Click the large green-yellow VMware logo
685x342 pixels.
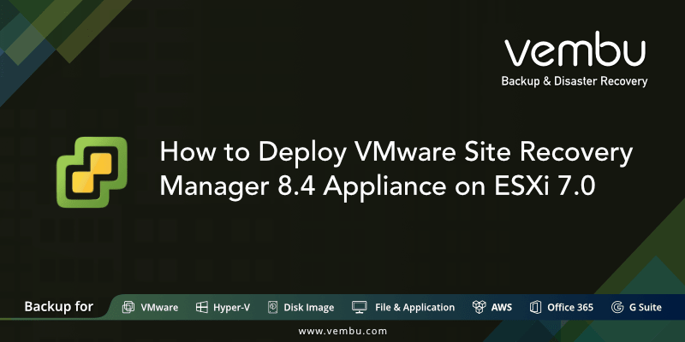point(92,172)
